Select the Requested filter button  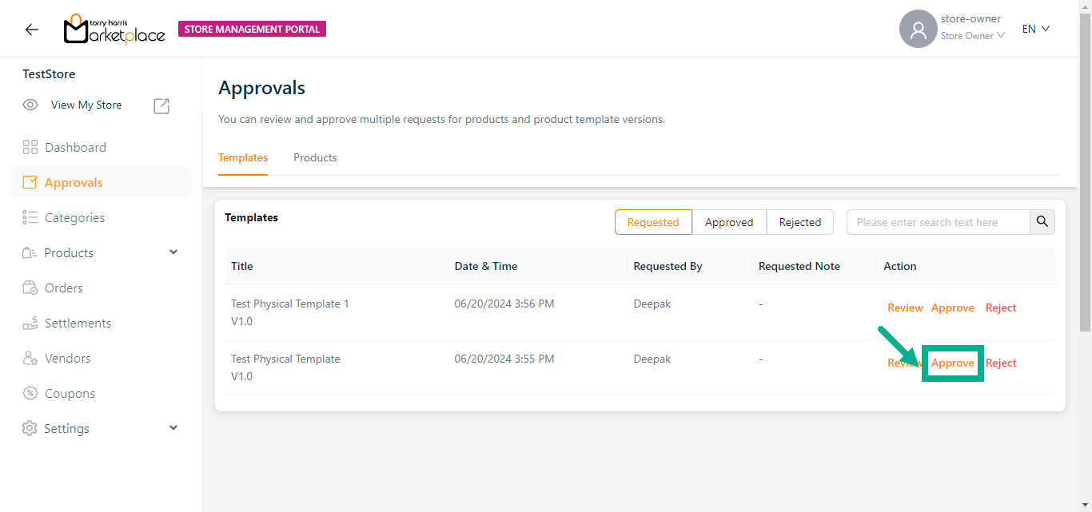[x=653, y=222]
